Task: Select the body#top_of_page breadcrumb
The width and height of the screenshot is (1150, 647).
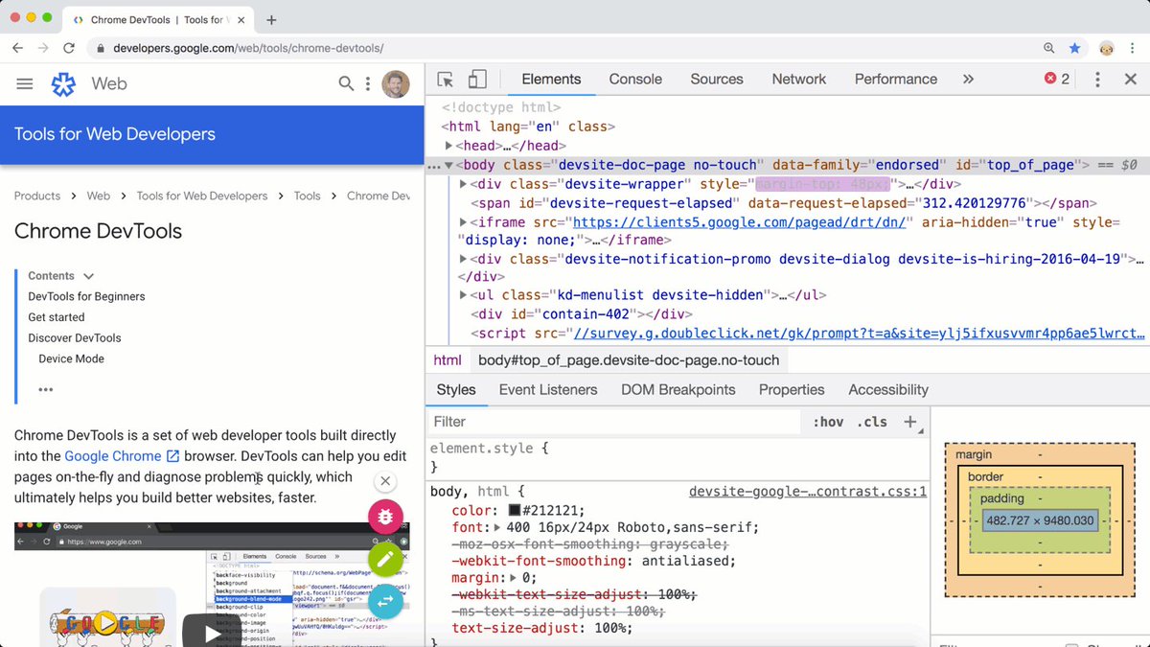Action: point(629,360)
